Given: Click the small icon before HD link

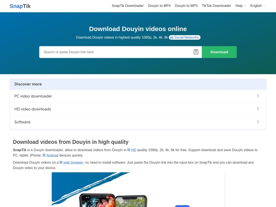Looking at the screenshot, I should tap(129, 150).
